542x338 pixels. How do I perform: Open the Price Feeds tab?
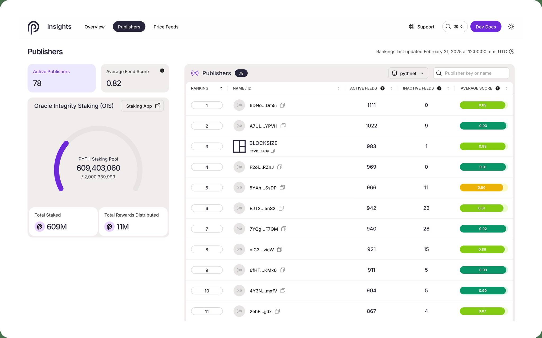coord(166,27)
